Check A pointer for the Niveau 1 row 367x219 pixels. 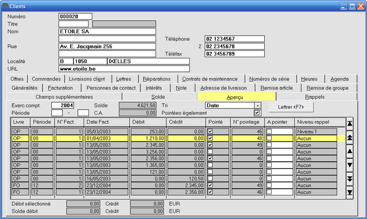(x=269, y=131)
